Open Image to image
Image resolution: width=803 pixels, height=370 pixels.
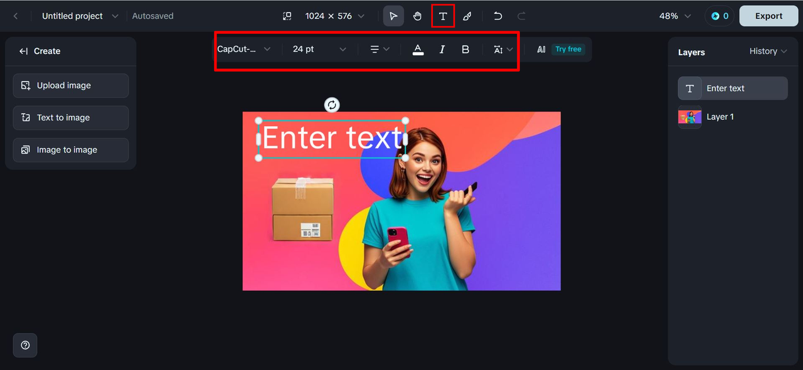71,150
